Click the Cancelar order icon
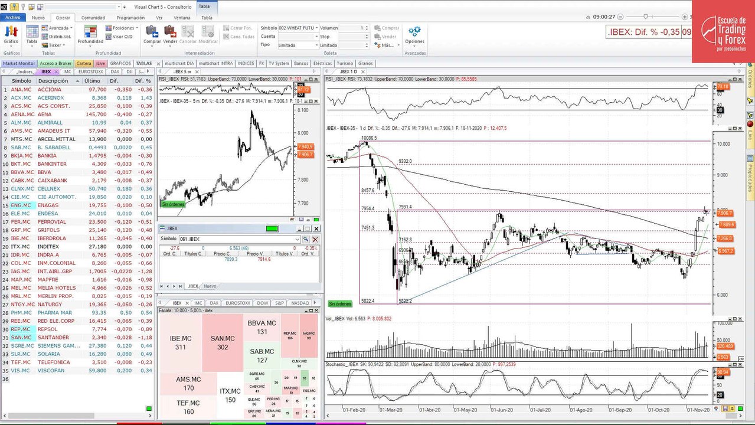 188,34
